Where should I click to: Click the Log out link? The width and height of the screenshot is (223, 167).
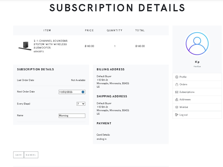[197, 115]
